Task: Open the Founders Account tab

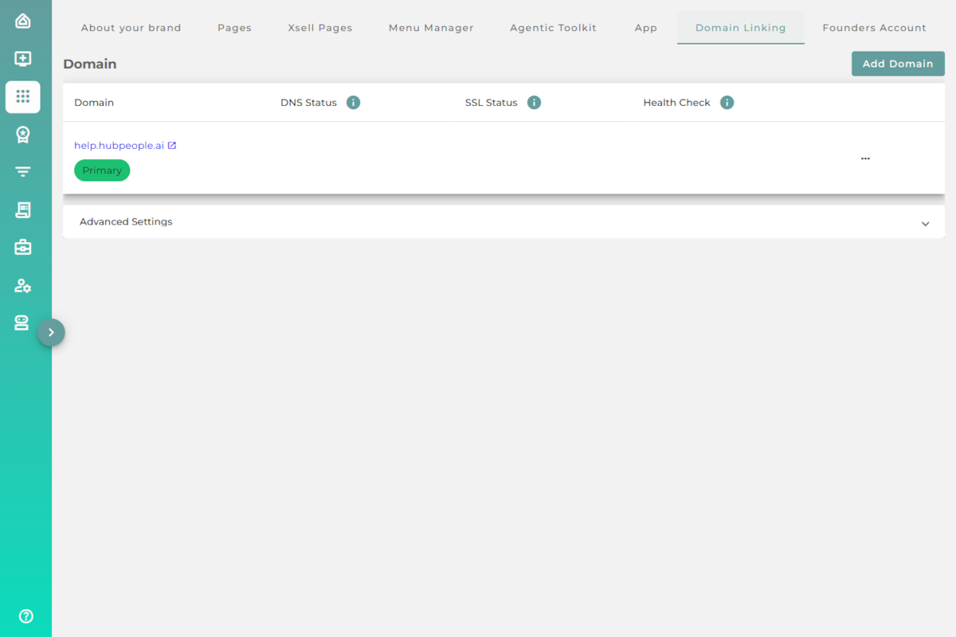Action: [875, 28]
